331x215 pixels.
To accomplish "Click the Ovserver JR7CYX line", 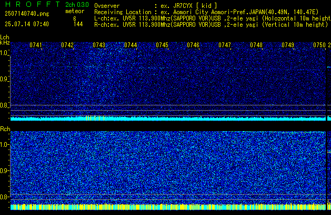I will coord(156,6).
